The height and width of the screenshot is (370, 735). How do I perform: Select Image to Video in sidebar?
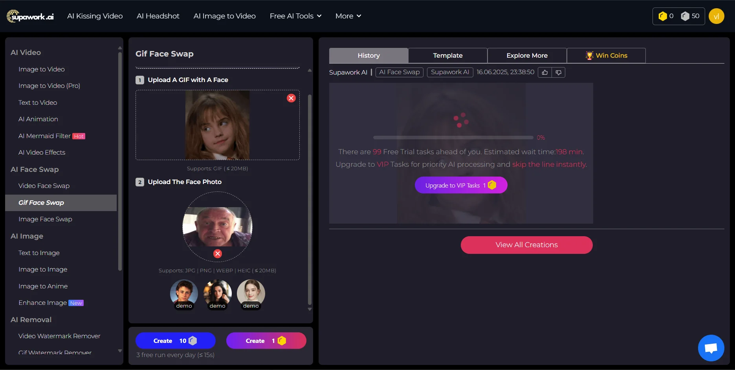tap(42, 69)
